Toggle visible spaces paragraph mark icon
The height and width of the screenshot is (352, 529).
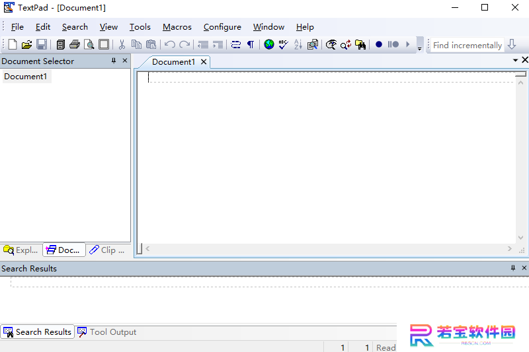(251, 44)
